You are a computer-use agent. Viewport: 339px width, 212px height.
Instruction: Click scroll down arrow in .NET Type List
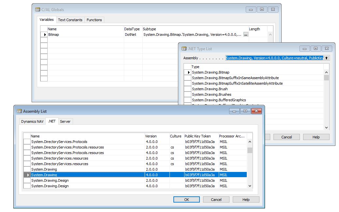point(327,128)
